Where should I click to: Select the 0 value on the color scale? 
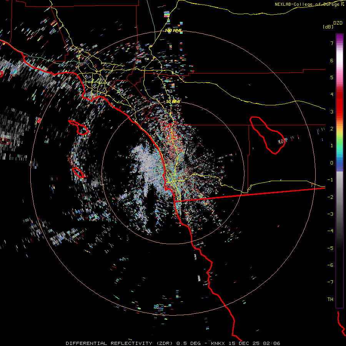tap(332, 163)
